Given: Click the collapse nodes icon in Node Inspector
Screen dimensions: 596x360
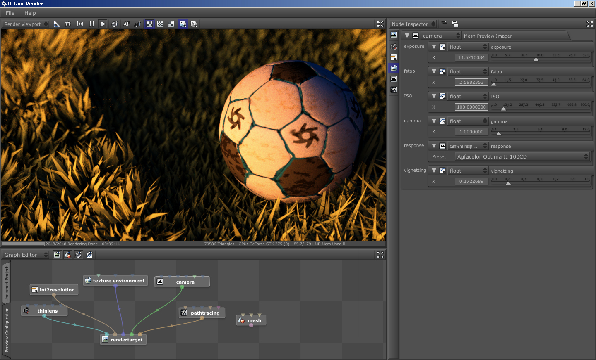Looking at the screenshot, I should (444, 23).
